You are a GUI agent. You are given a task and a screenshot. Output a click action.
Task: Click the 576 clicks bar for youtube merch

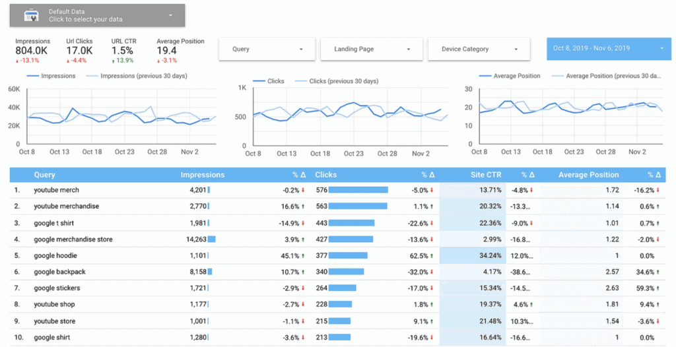(x=358, y=190)
